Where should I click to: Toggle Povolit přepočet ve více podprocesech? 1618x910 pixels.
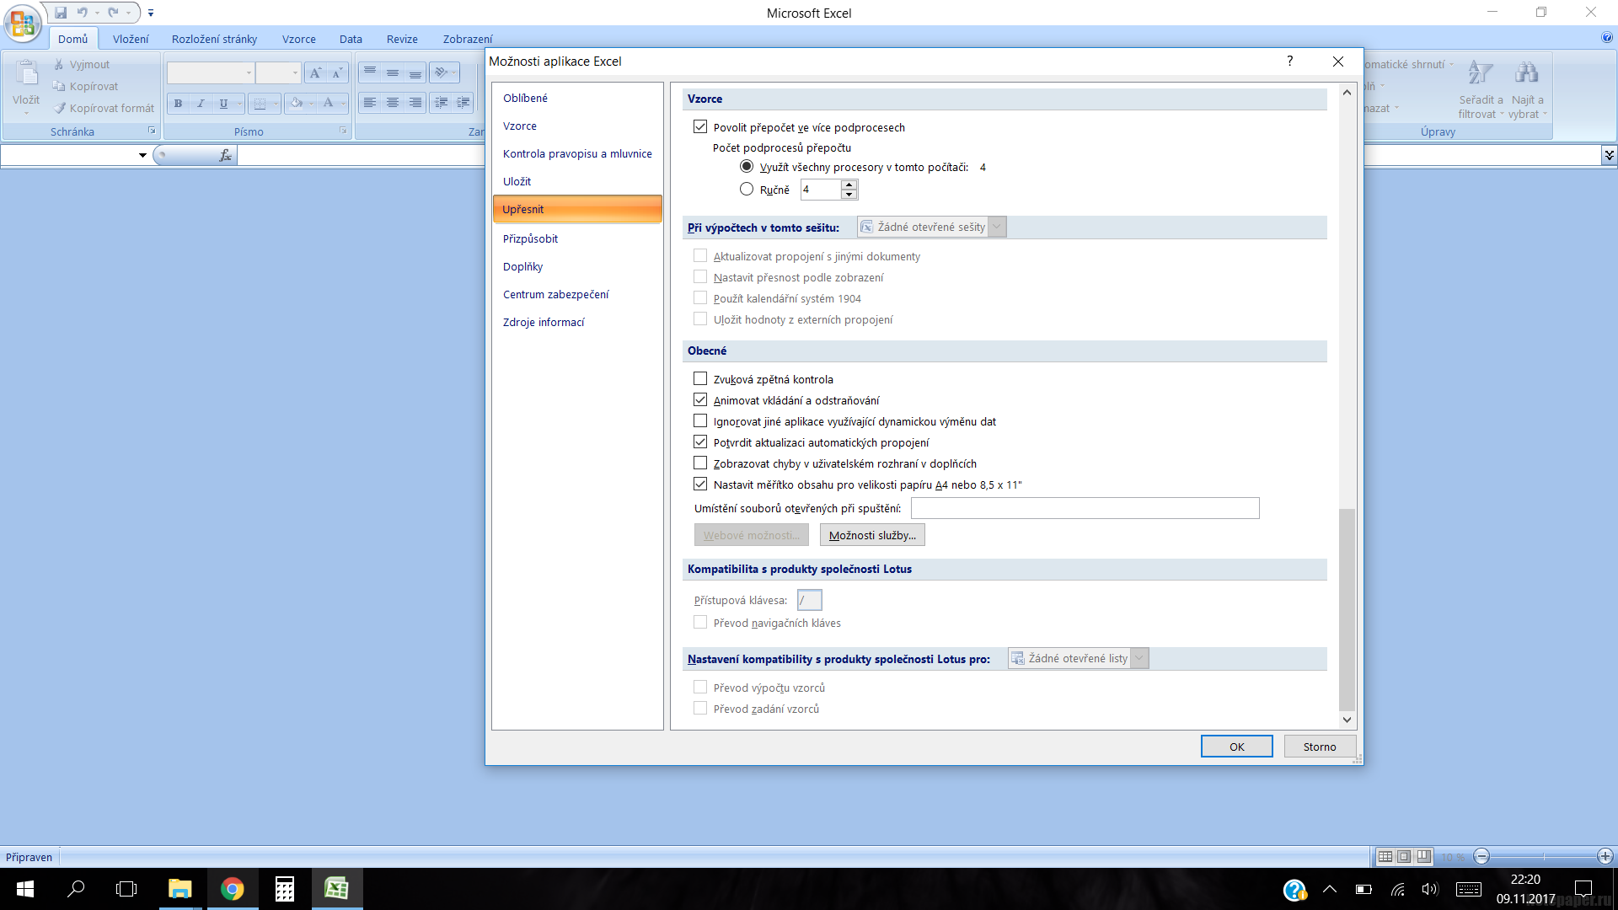(x=700, y=127)
